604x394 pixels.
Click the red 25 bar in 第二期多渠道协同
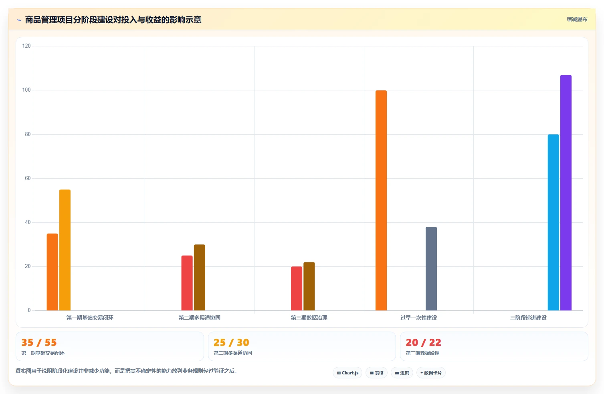pyautogui.click(x=187, y=283)
